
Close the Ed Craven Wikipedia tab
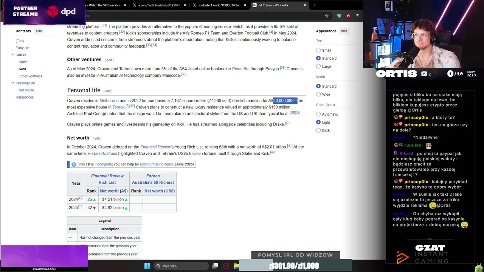305,5
